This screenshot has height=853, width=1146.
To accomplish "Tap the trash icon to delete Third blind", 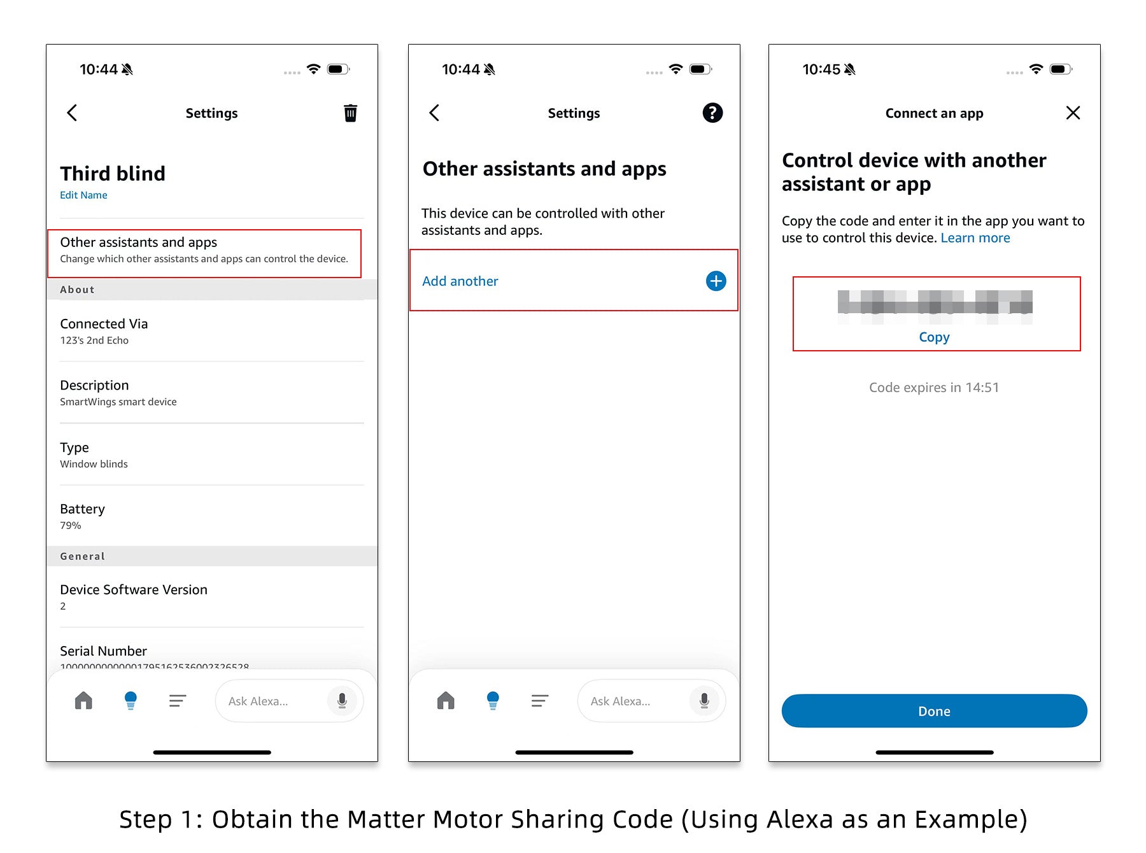I will (350, 113).
